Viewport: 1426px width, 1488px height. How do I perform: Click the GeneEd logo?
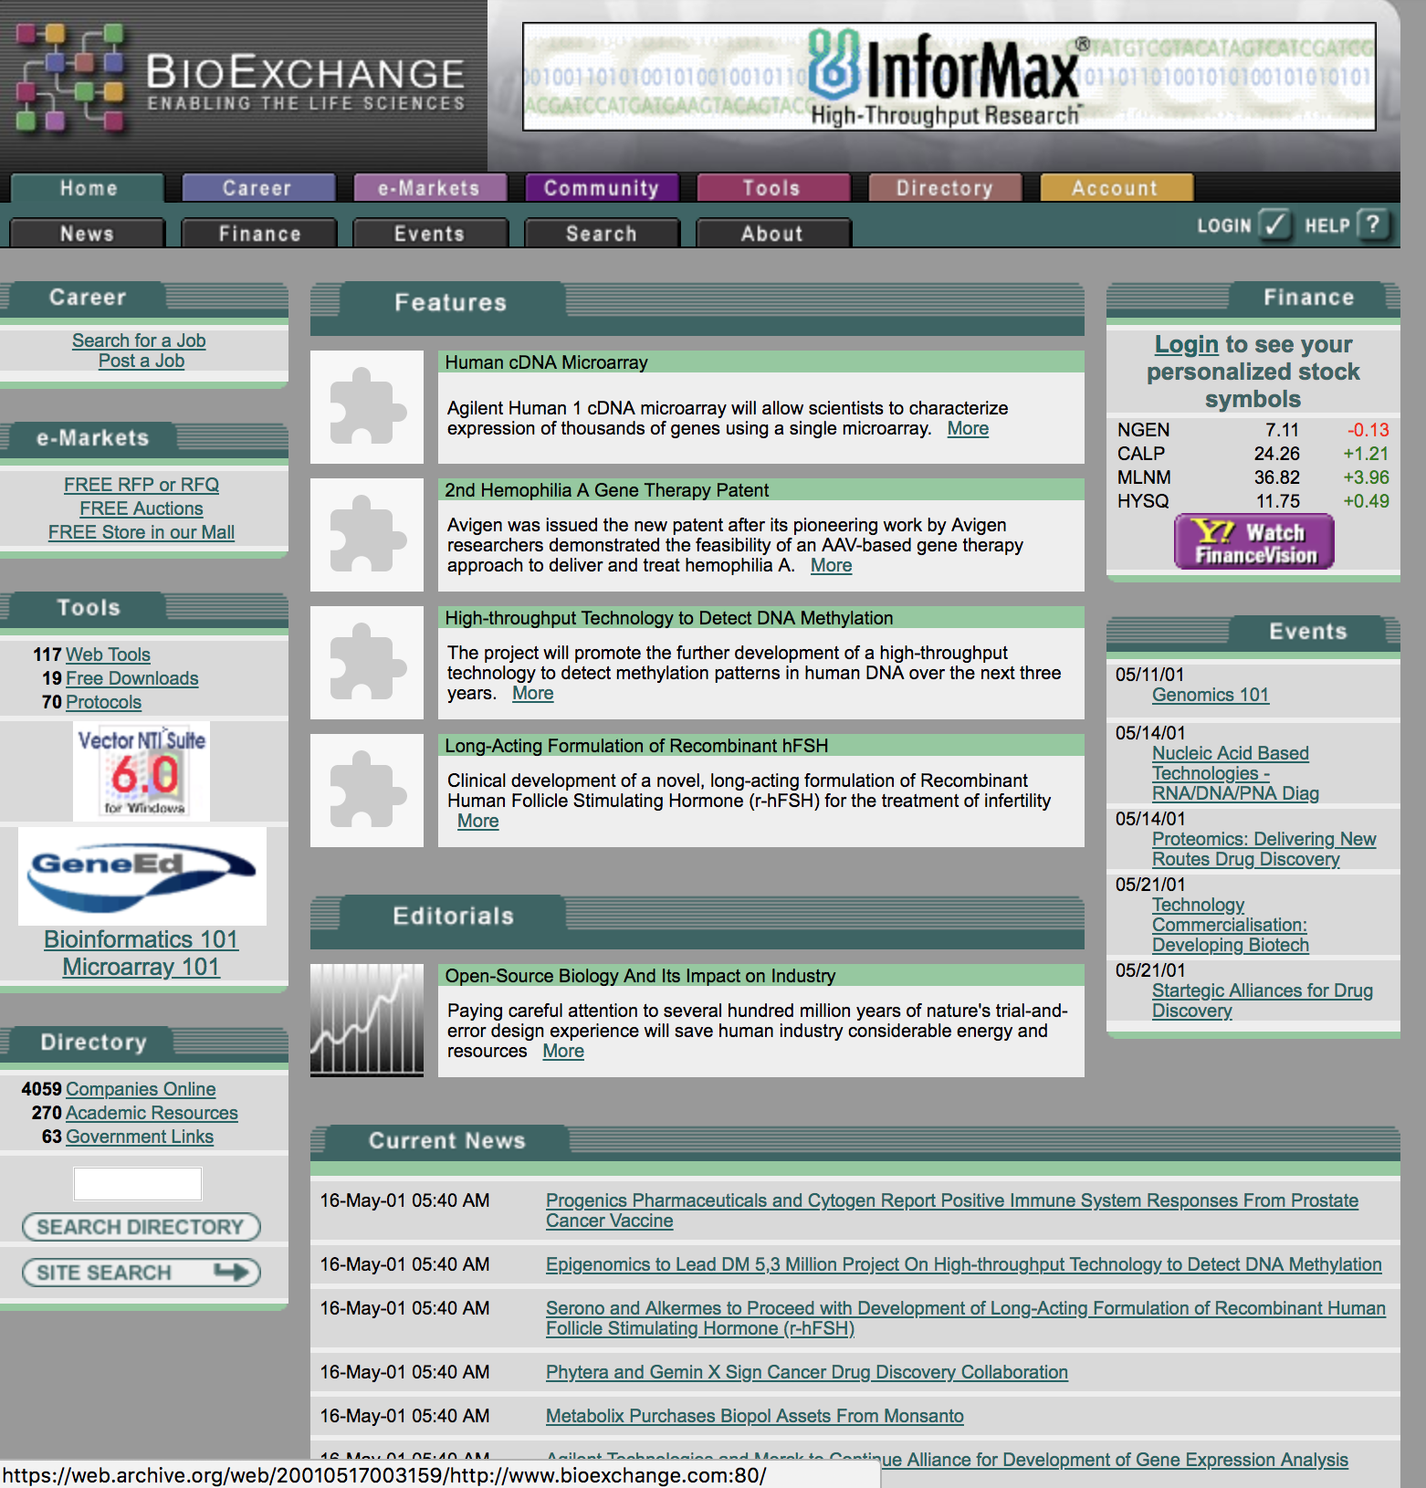(x=142, y=876)
